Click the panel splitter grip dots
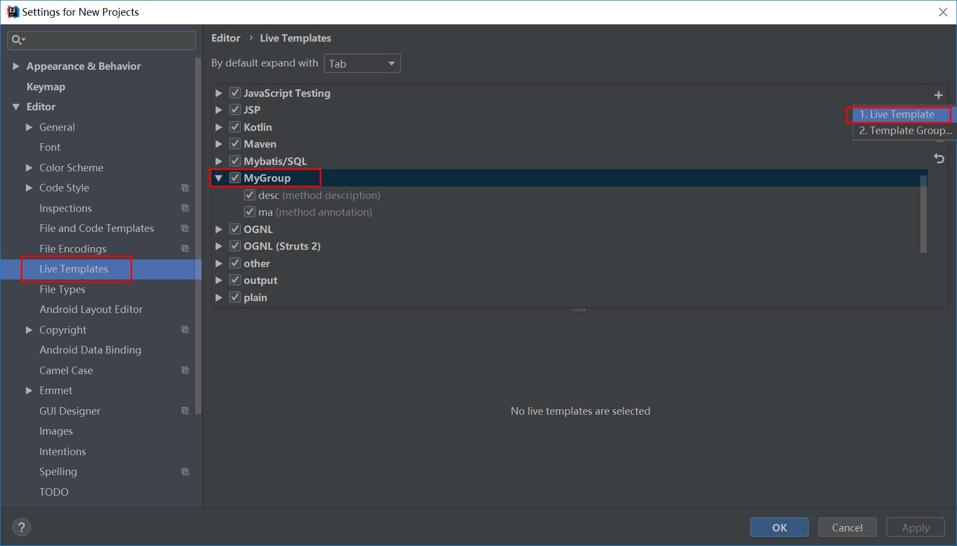Viewport: 957px width, 546px height. pyautogui.click(x=579, y=310)
